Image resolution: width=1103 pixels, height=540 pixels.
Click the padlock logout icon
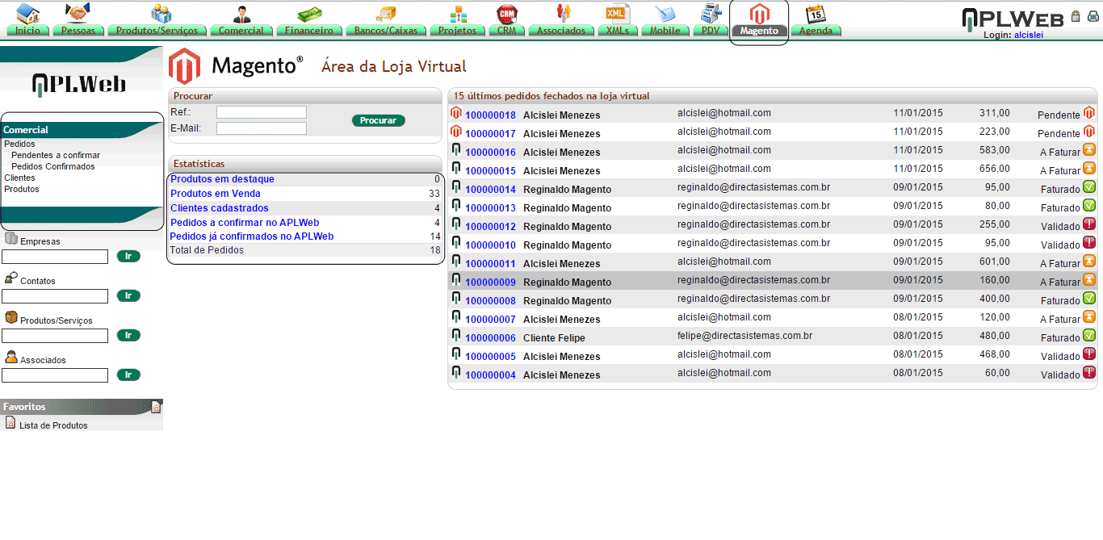click(x=1076, y=16)
